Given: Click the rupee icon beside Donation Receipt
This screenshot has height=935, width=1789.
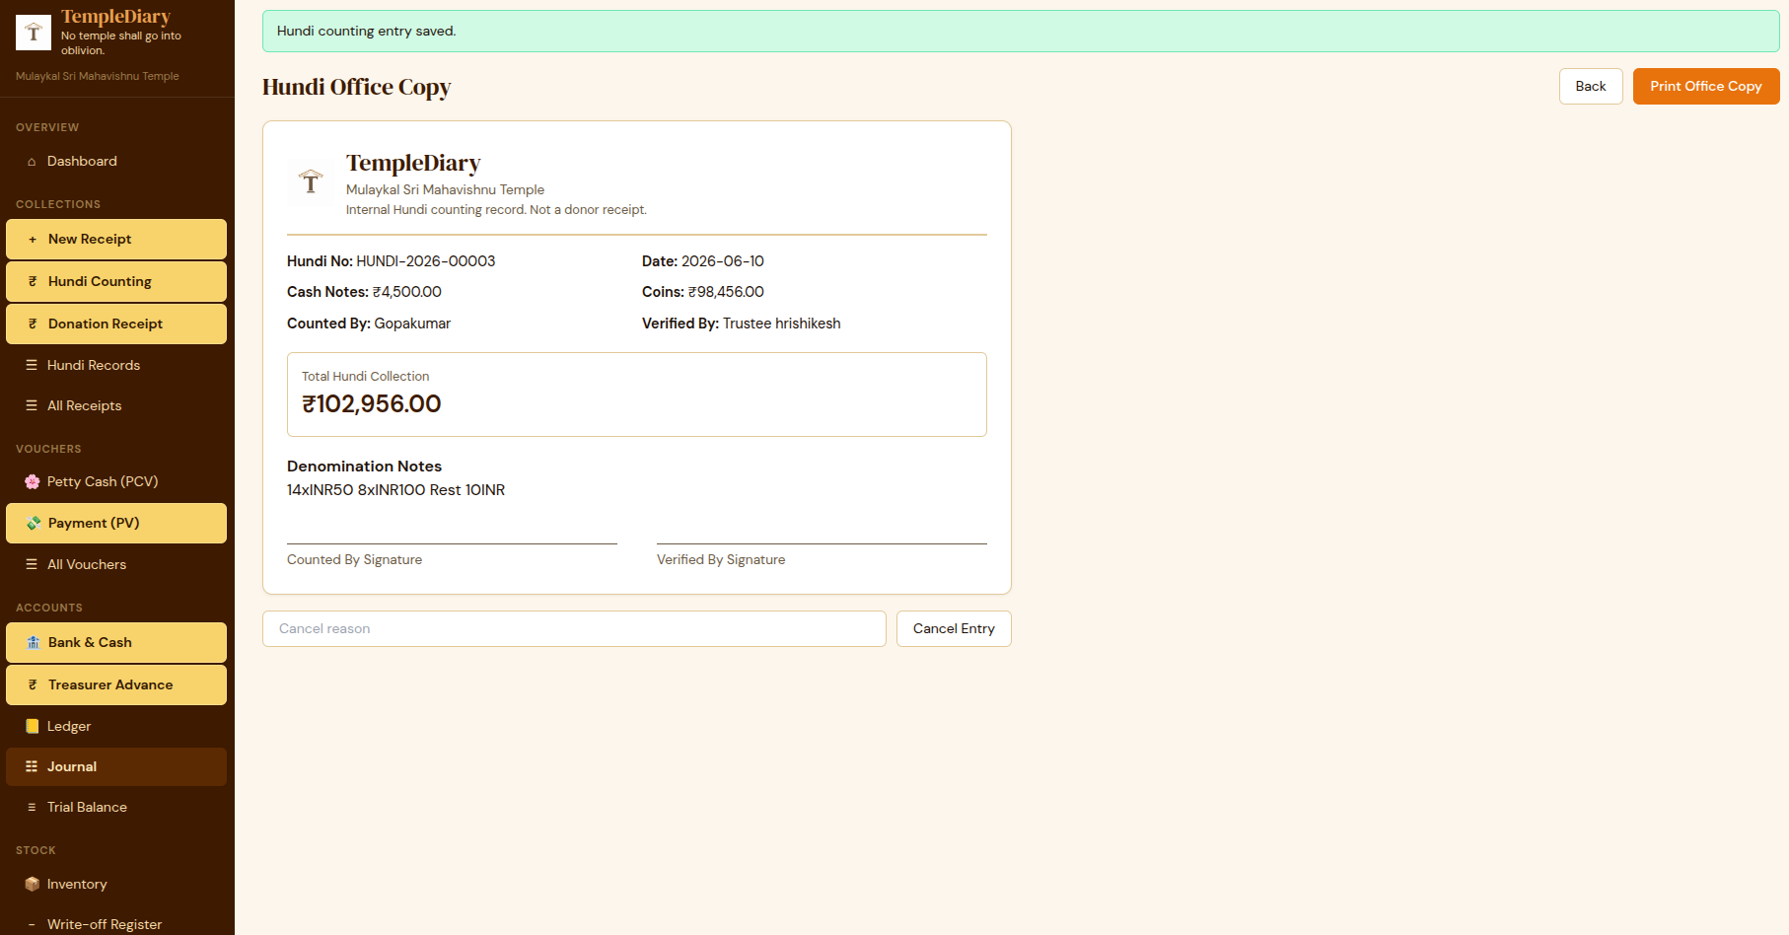Looking at the screenshot, I should [x=33, y=324].
